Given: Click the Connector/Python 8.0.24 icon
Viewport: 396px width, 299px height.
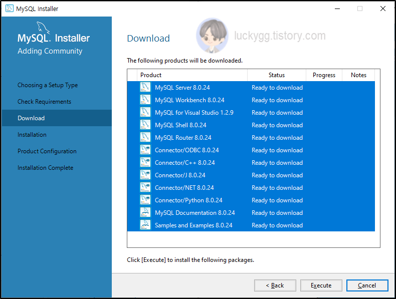Looking at the screenshot, I should coord(145,200).
